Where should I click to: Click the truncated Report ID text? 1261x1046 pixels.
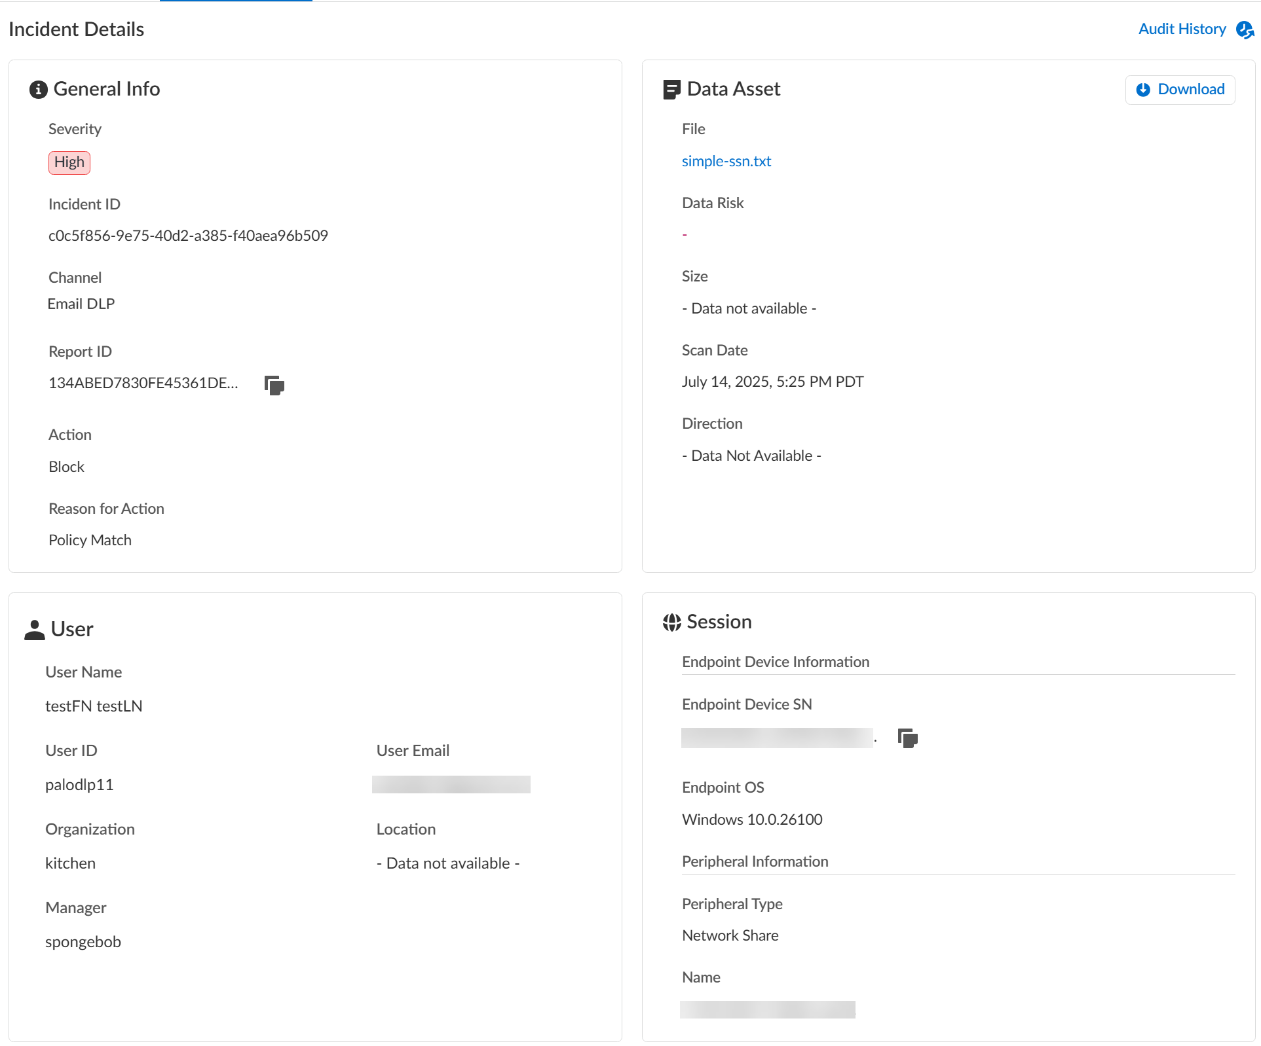coord(143,384)
